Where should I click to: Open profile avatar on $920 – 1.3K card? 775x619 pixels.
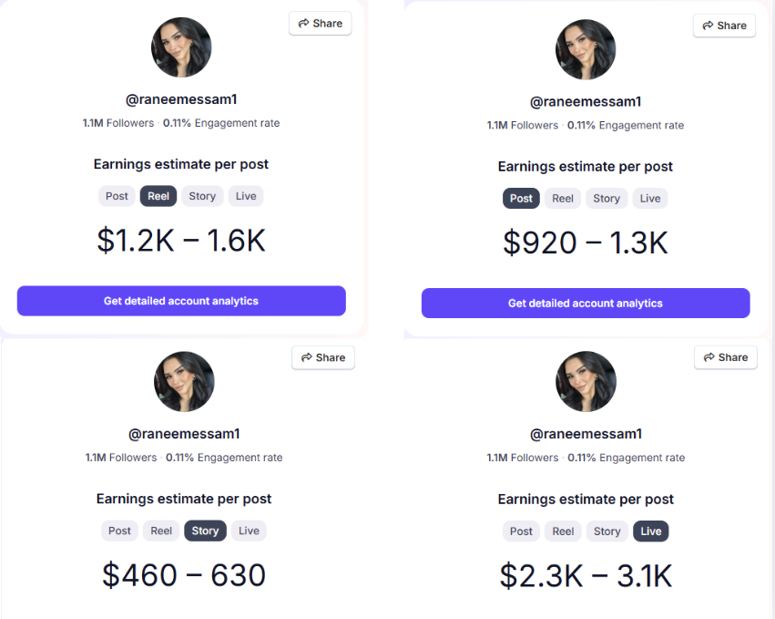point(586,49)
